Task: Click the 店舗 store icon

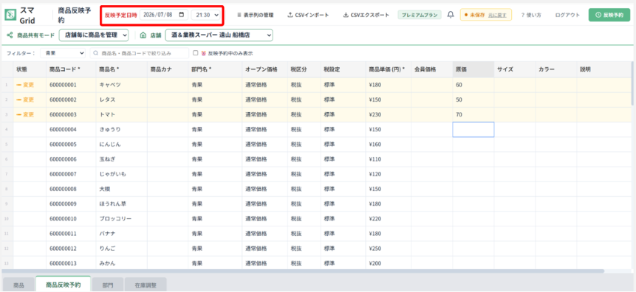Action: 143,35
